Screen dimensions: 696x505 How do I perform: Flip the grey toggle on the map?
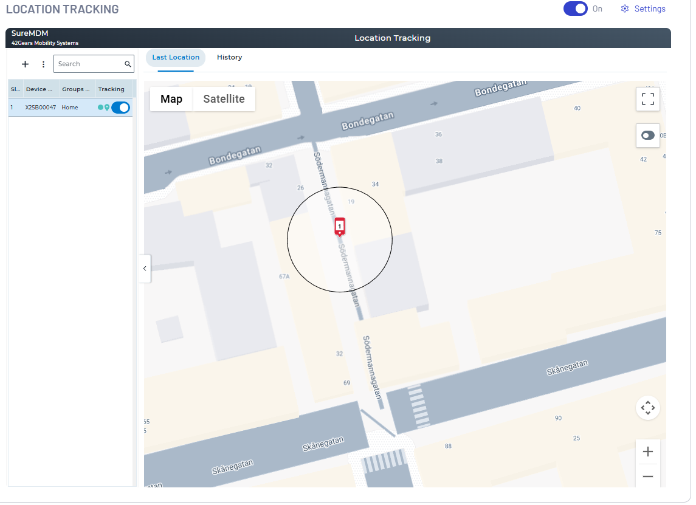647,136
